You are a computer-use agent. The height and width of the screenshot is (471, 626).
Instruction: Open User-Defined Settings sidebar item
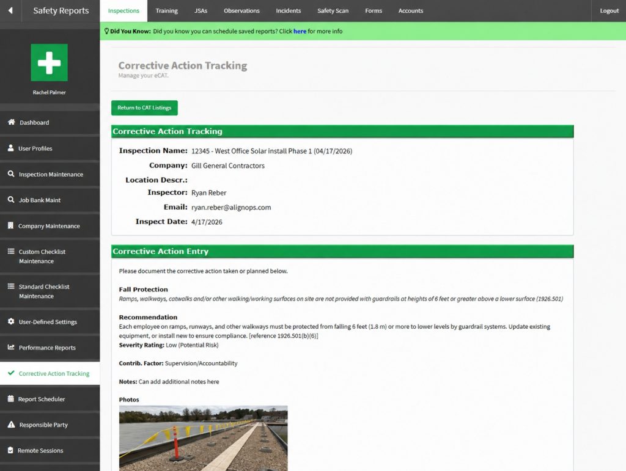point(50,322)
